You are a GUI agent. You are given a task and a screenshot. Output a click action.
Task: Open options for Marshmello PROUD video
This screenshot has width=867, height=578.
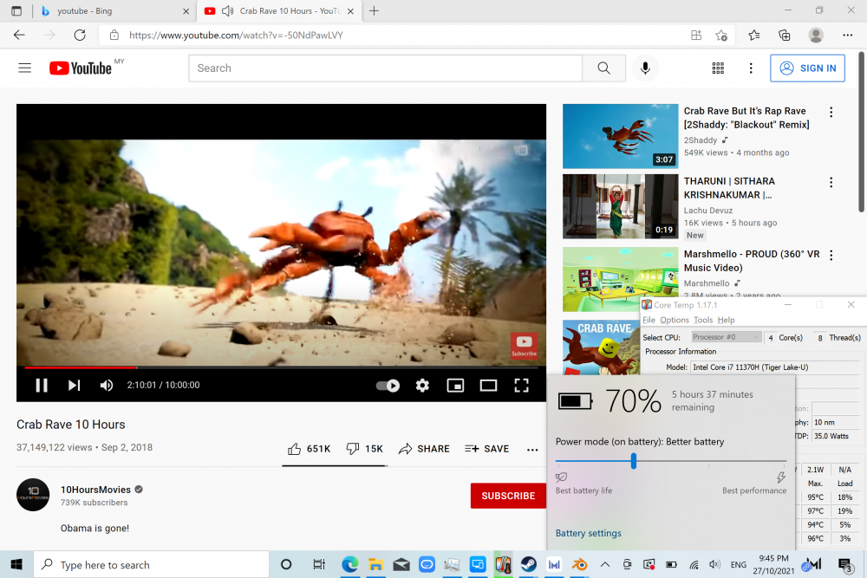[x=831, y=255]
